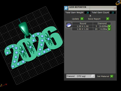Image resolution: width=121 pixels, height=91 pixels.
Task: Click the gem count 3 cell
Action: coord(96,26)
